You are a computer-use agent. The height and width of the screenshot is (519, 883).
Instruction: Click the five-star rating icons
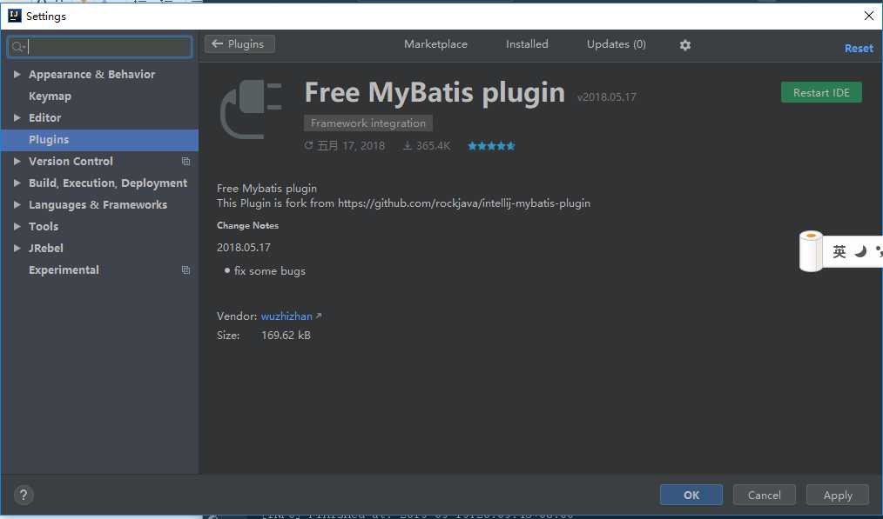click(491, 146)
